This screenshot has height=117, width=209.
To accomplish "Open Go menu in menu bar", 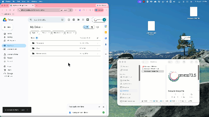I will (x=28, y=1).
